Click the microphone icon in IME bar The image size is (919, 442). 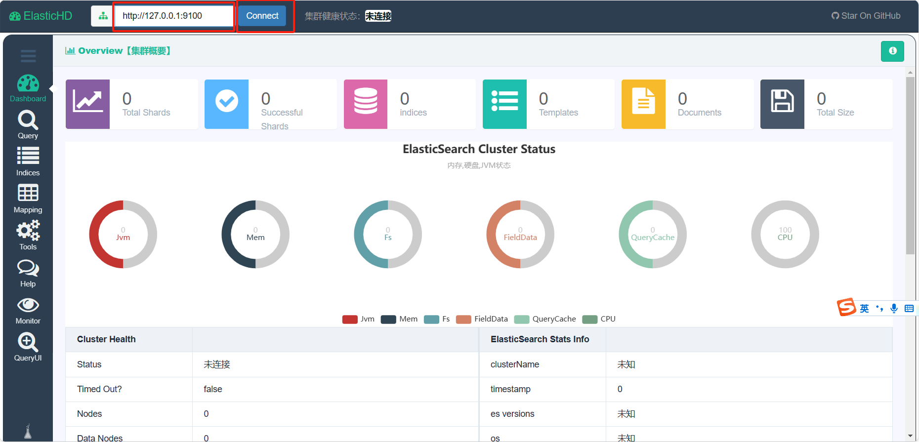point(894,308)
